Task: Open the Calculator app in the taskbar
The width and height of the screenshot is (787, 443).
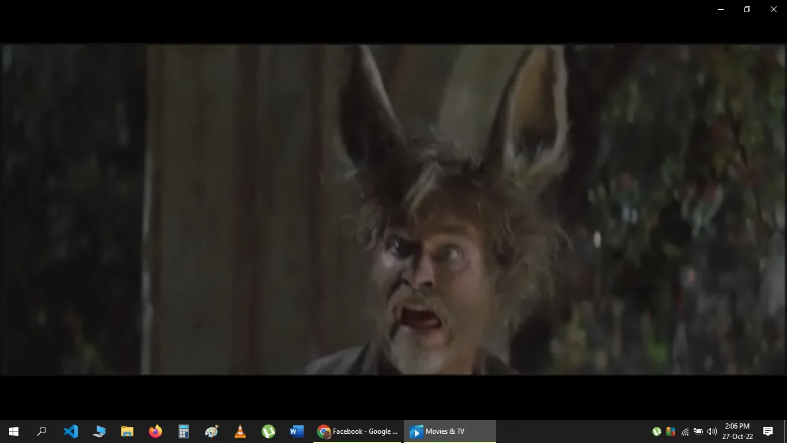Action: tap(183, 431)
